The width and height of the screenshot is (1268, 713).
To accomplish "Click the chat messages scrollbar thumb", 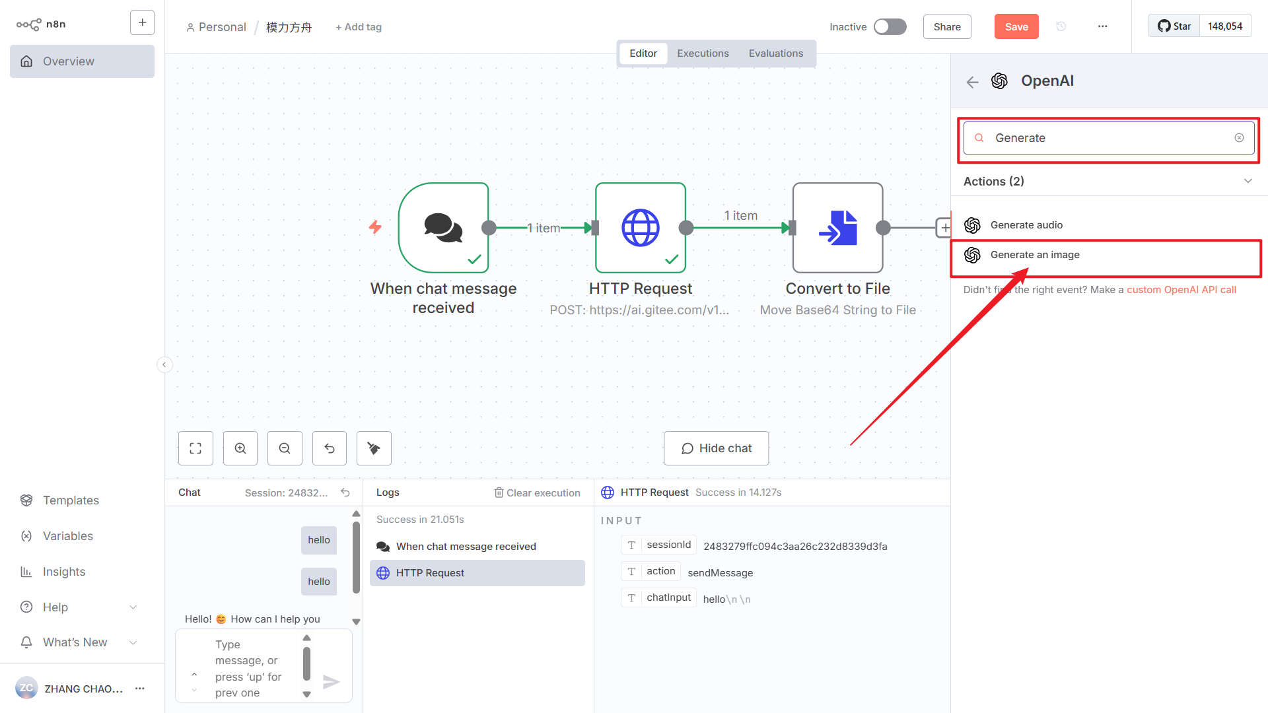I will pos(356,558).
